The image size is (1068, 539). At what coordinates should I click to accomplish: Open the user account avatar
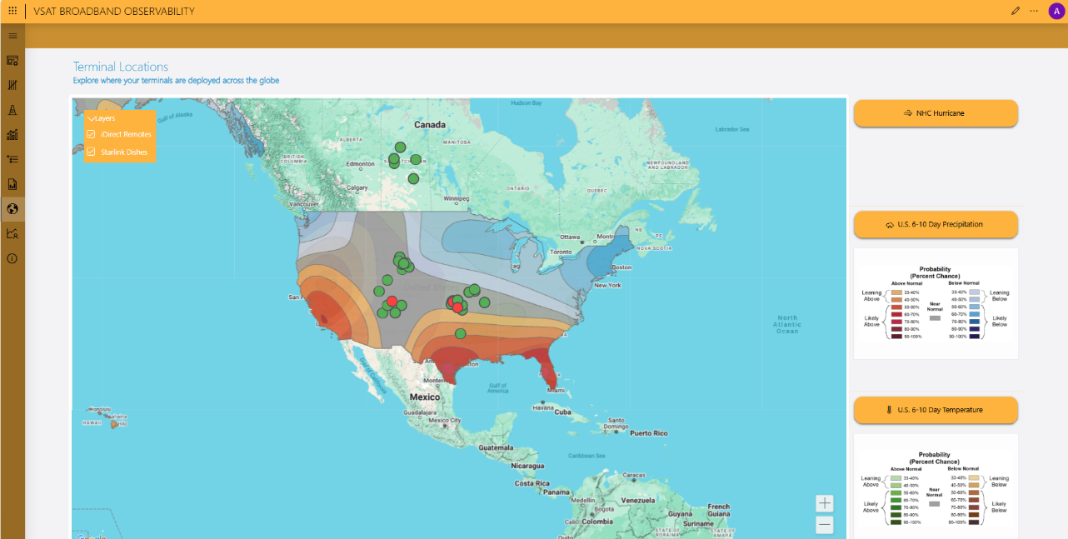click(x=1056, y=11)
